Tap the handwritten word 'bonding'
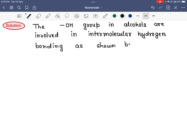The height and width of the screenshot is (140, 187). (x=49, y=47)
